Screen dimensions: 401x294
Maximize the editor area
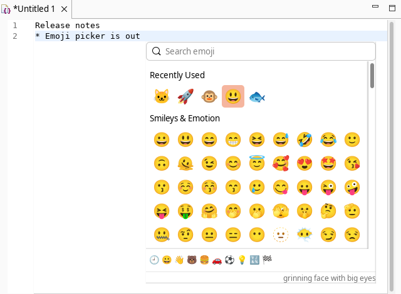coord(392,8)
